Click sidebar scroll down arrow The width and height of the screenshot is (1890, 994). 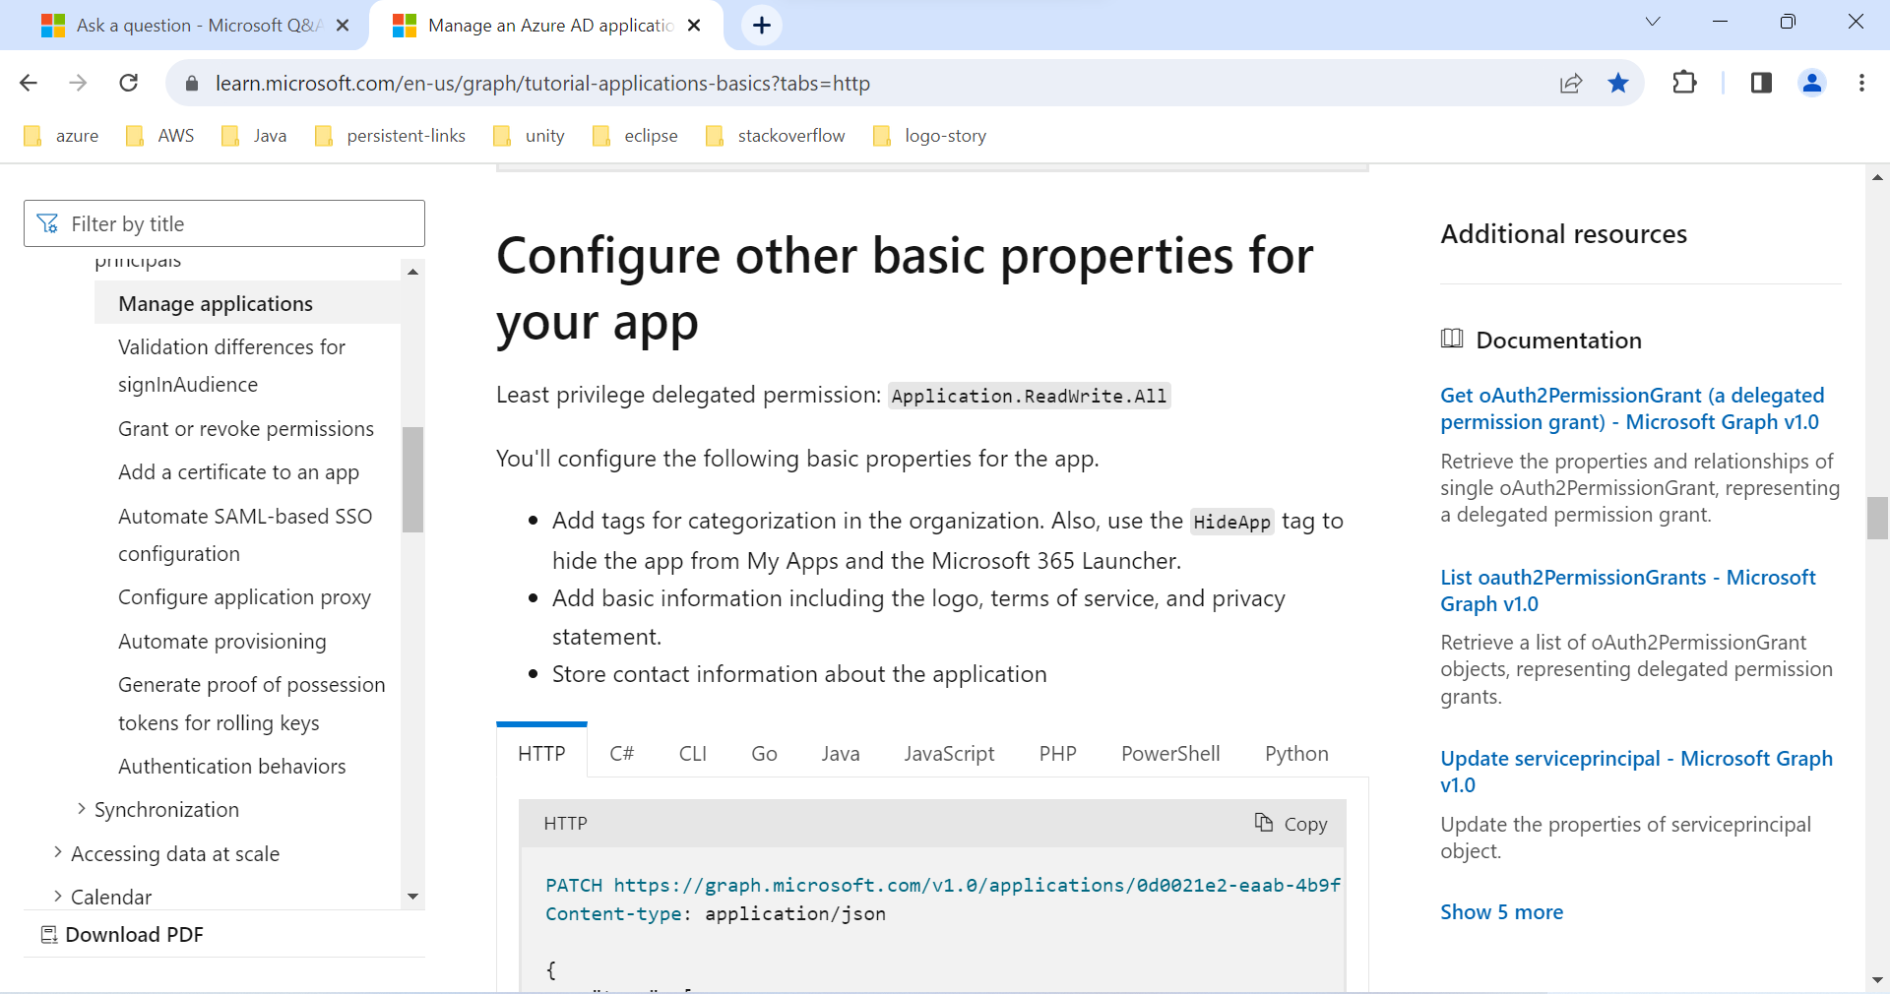[x=412, y=897]
